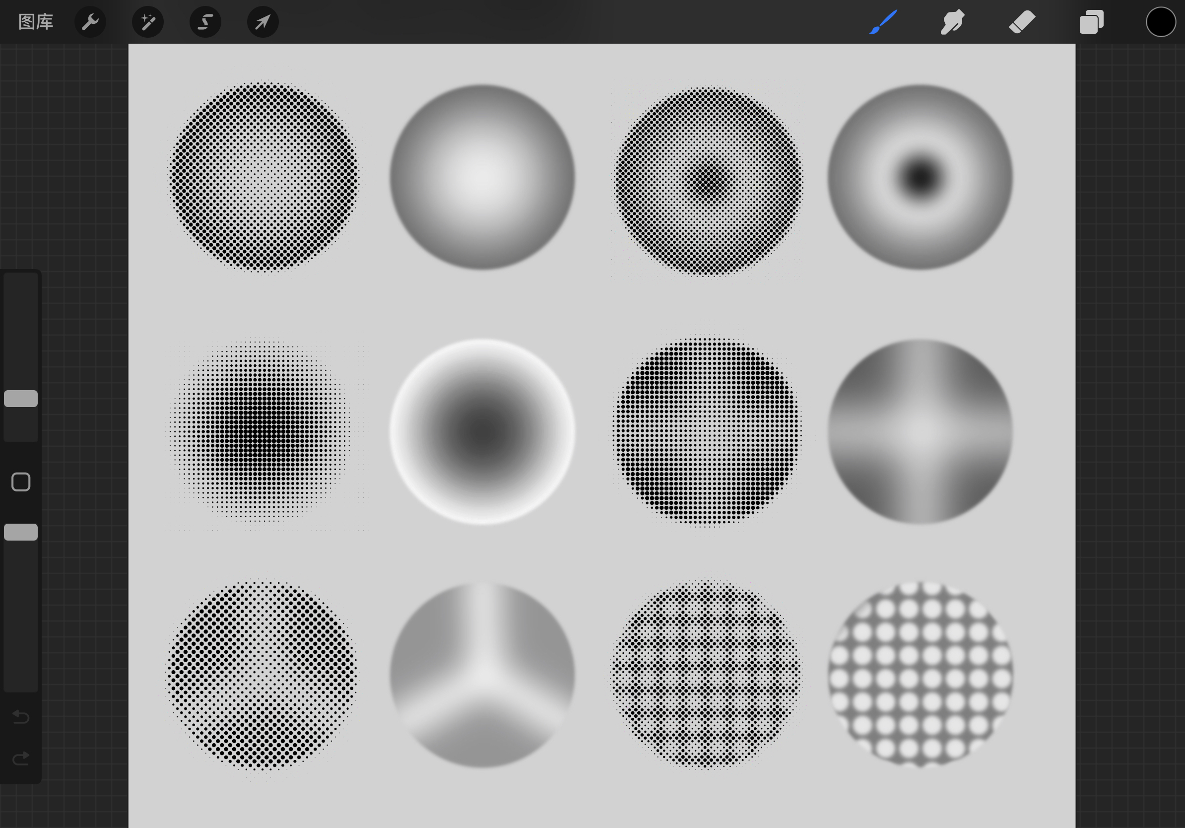This screenshot has width=1185, height=828.
Task: Undo the last action via sidebar arrow
Action: click(21, 716)
